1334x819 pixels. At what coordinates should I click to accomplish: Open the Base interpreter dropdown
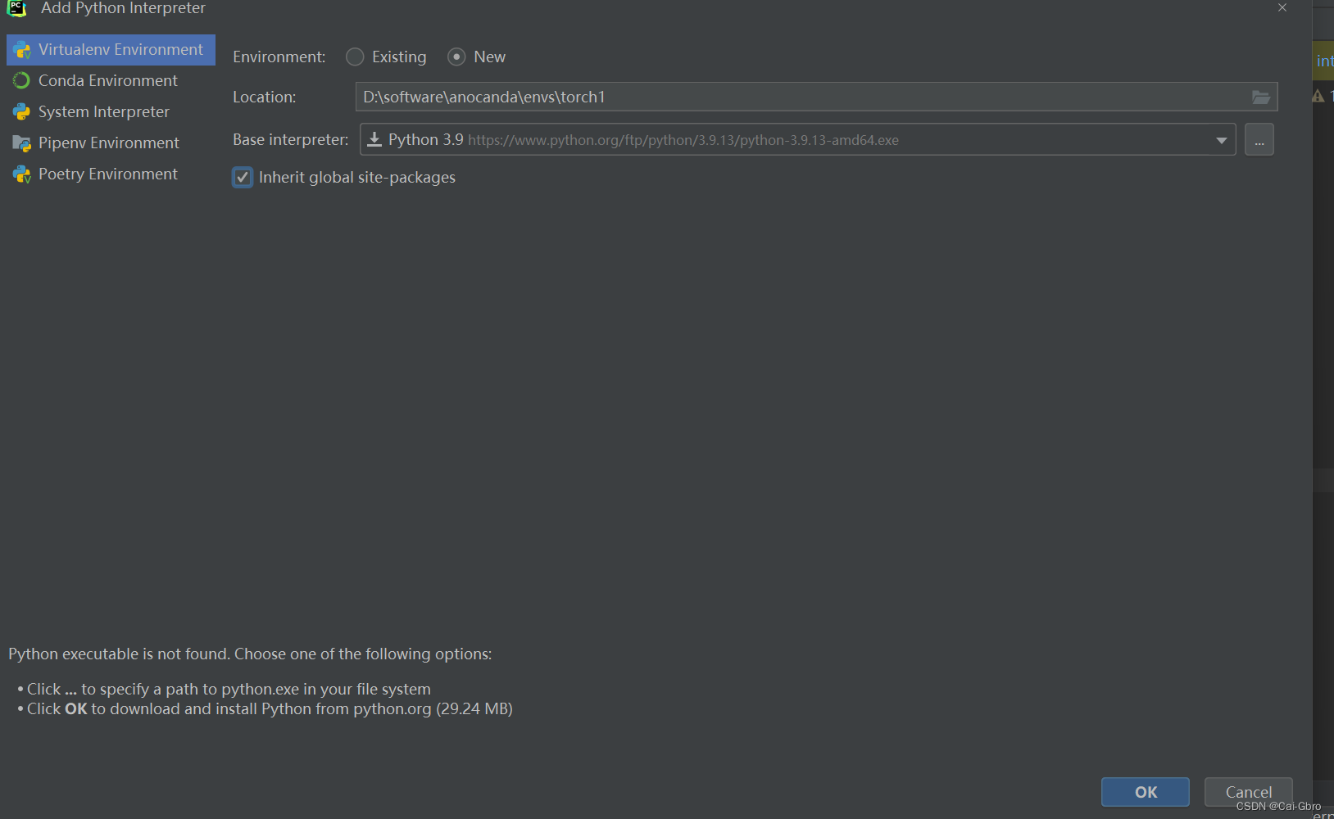(x=797, y=139)
